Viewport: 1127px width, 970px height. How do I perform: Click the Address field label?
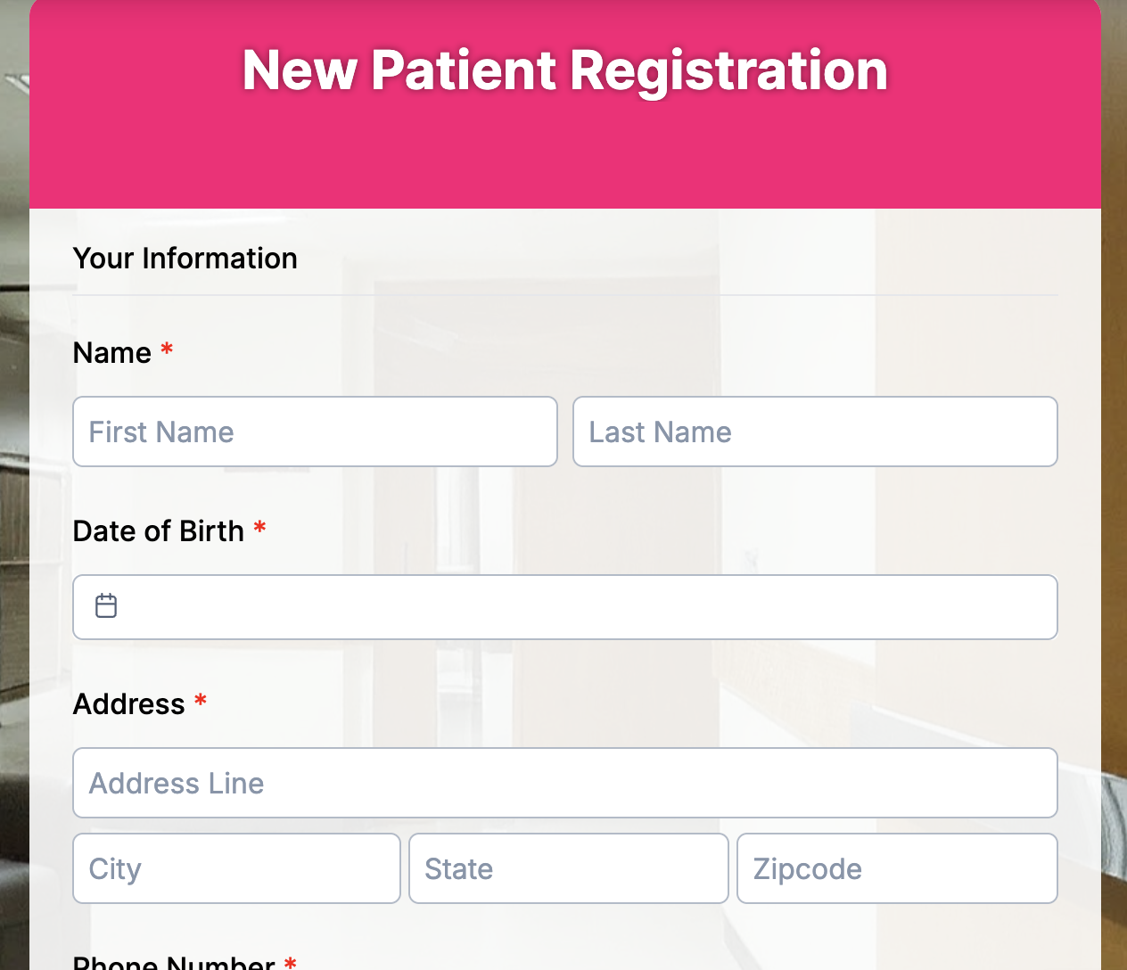point(129,704)
